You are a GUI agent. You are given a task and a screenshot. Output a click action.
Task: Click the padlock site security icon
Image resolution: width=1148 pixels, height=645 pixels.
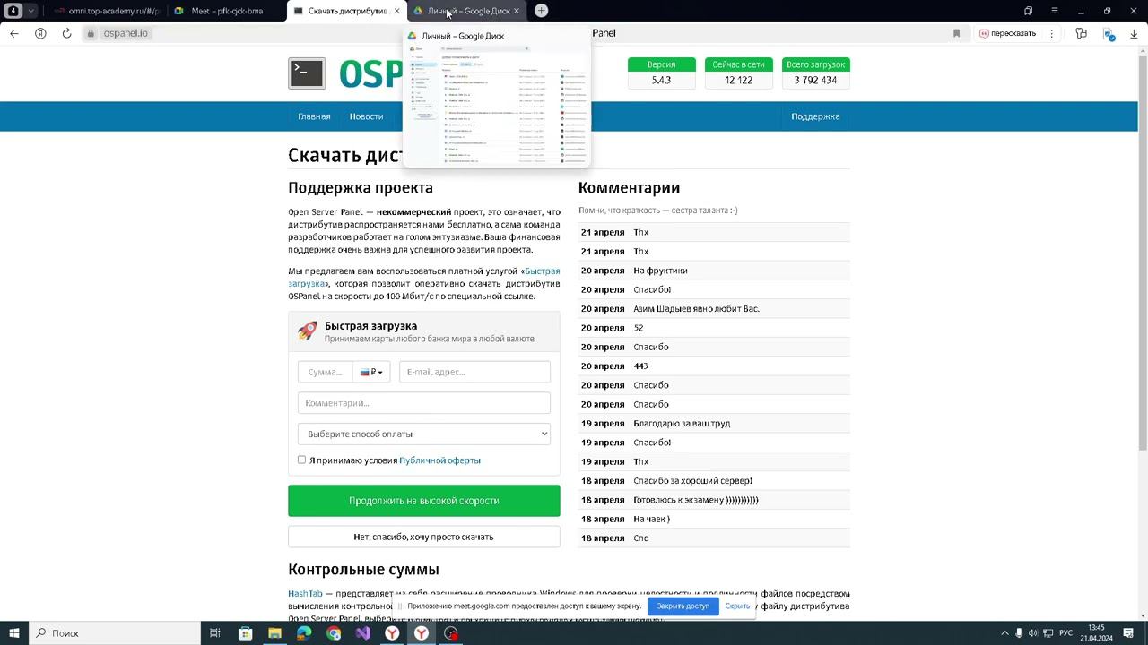click(x=91, y=33)
